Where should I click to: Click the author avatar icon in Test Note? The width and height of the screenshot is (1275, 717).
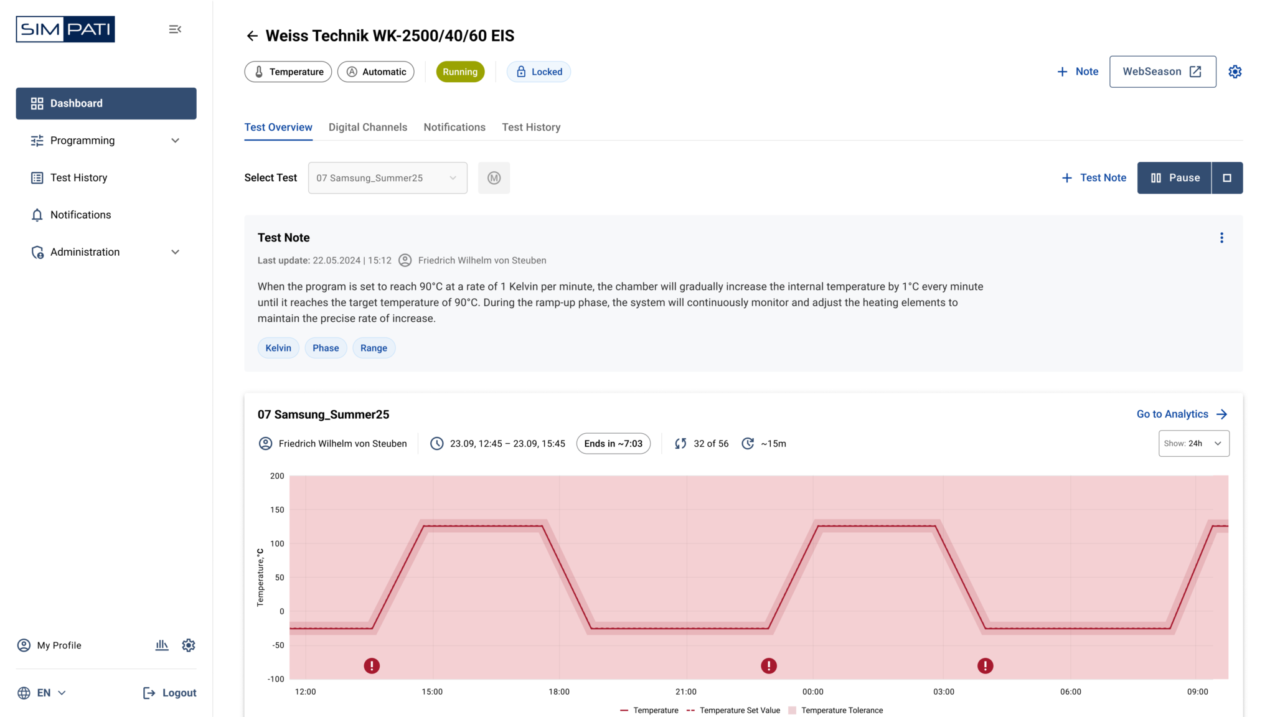click(405, 261)
